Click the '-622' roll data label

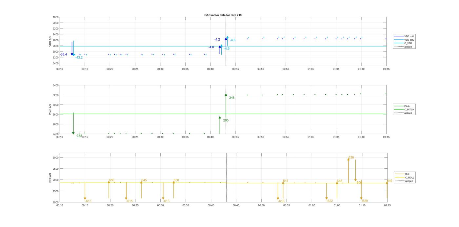pos(330,201)
